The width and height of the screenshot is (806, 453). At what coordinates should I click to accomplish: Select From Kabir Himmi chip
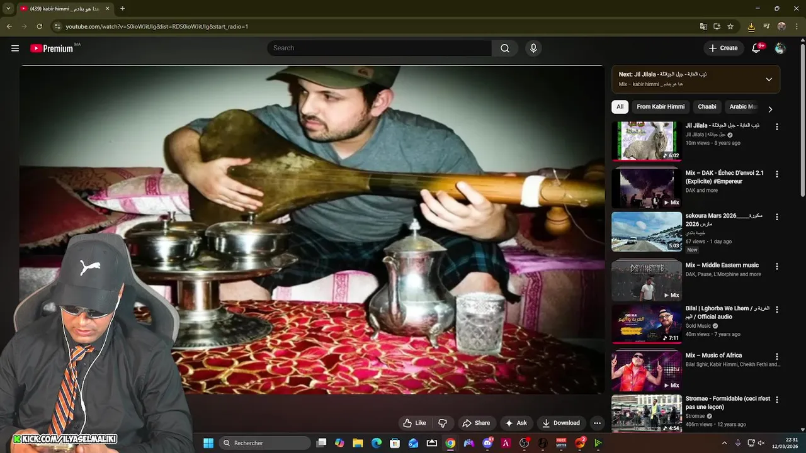click(x=661, y=107)
